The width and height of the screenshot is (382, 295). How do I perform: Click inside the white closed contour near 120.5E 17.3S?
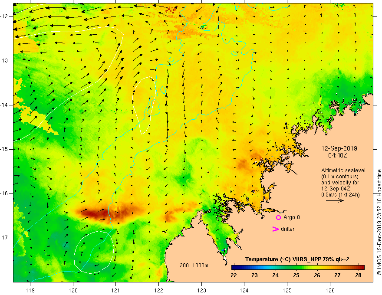tap(94, 252)
